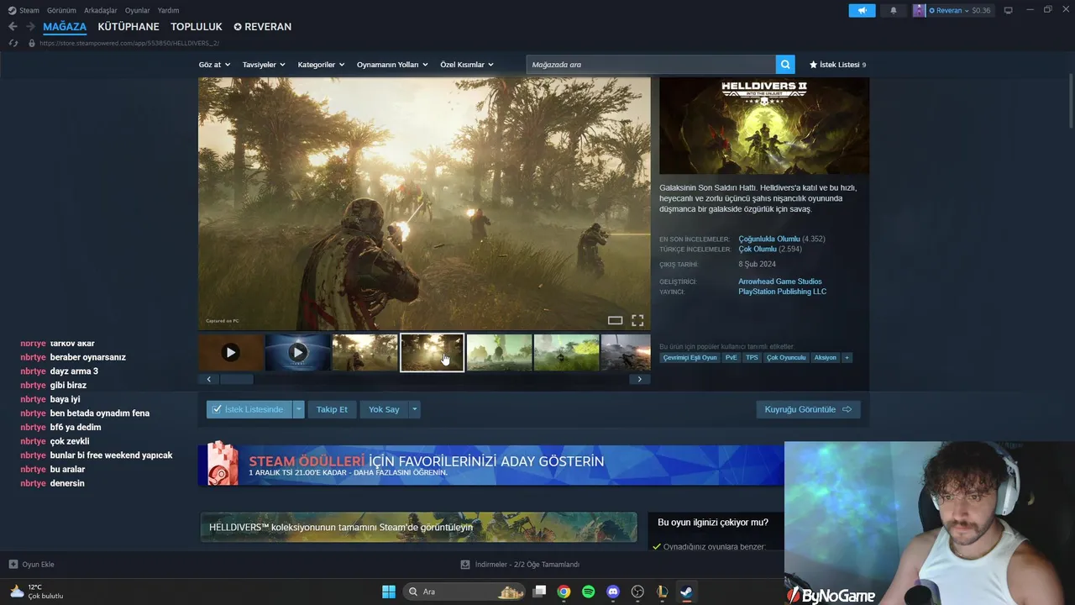Image resolution: width=1075 pixels, height=605 pixels.
Task: Open the Özel Kısımlar dropdown
Action: [467, 65]
